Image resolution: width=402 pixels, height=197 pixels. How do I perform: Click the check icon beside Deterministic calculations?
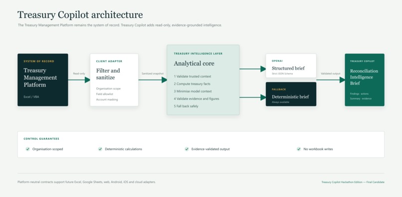[100, 149]
